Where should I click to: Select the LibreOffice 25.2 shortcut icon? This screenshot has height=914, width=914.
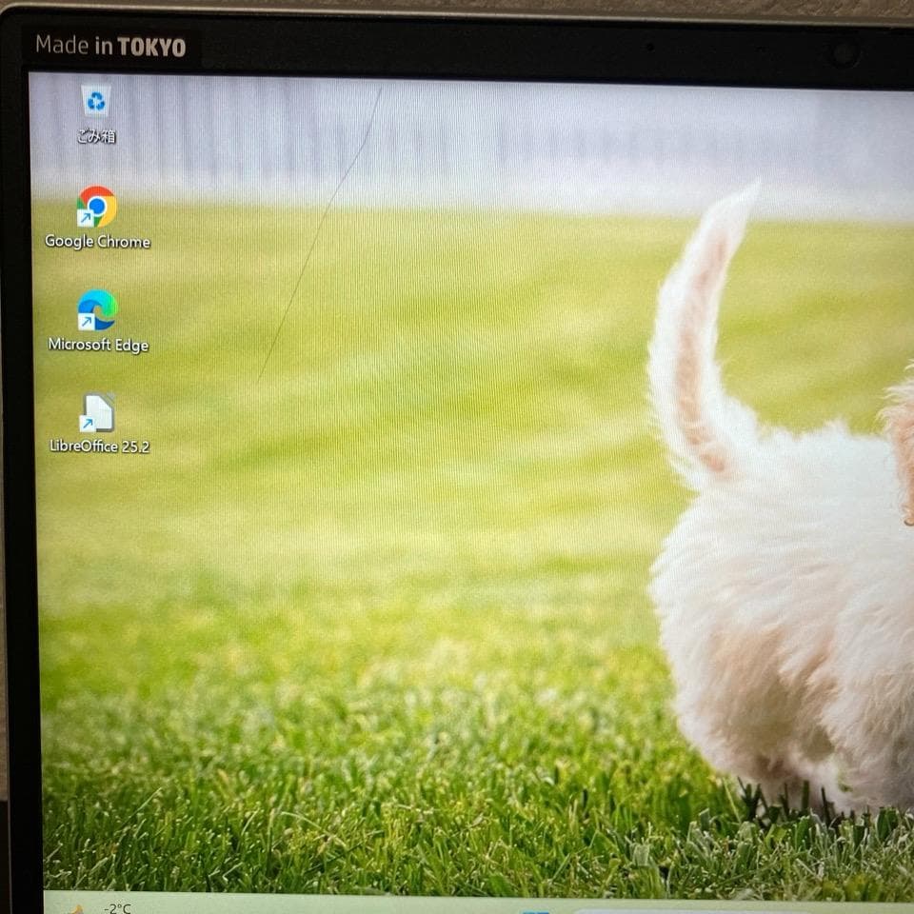click(97, 412)
